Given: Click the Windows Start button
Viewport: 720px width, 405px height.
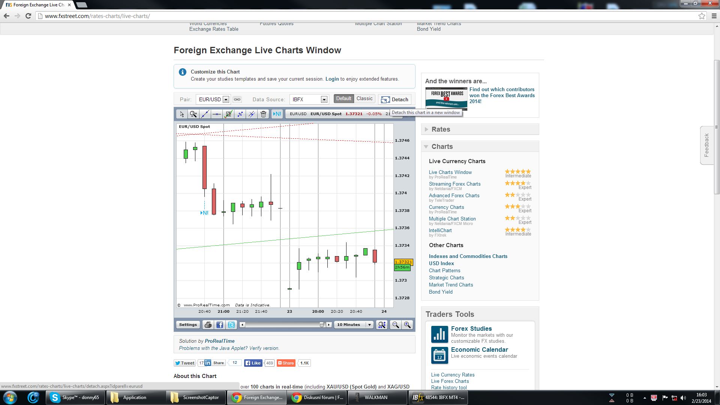Looking at the screenshot, I should (10, 397).
